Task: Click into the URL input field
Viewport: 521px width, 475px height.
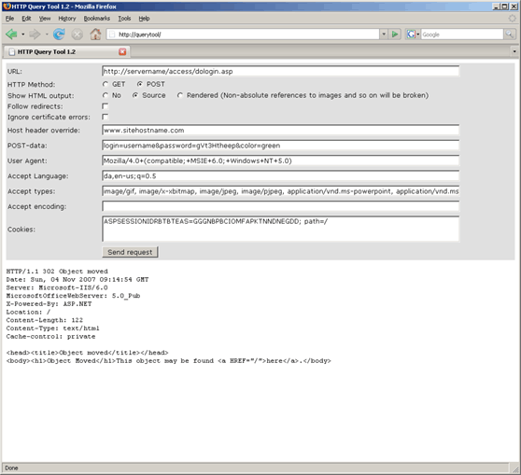Action: 280,71
